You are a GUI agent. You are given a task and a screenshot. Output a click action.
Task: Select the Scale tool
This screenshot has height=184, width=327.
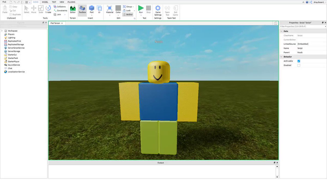coord(41,9)
